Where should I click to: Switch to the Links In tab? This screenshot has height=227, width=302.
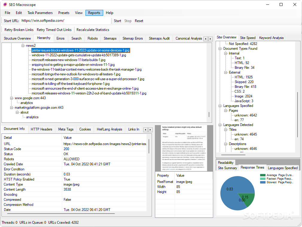pos(134,129)
